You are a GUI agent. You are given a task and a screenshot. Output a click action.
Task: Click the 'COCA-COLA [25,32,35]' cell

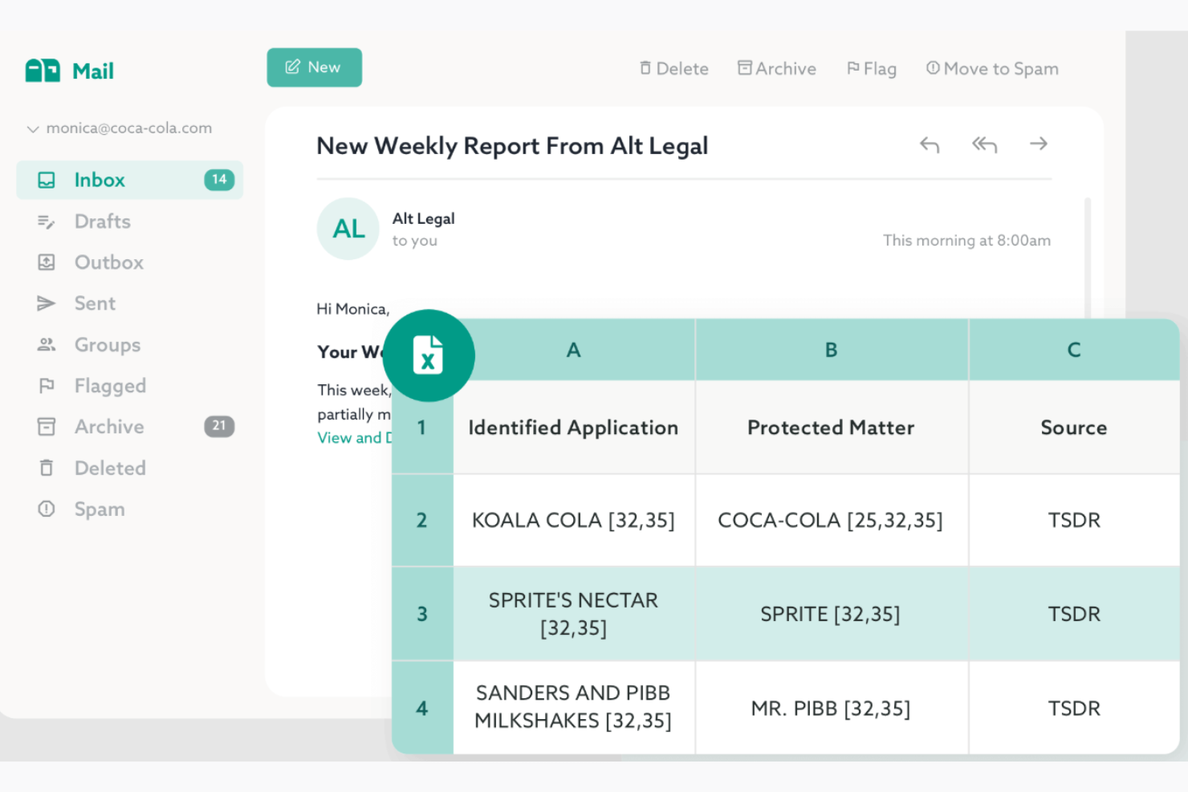(x=832, y=521)
